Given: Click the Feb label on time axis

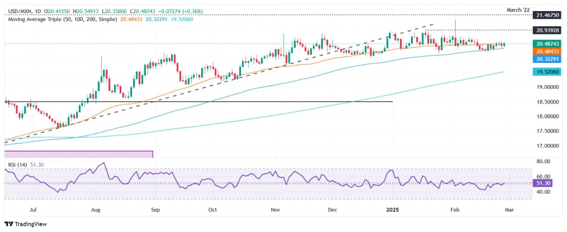Looking at the screenshot, I should (x=455, y=209).
